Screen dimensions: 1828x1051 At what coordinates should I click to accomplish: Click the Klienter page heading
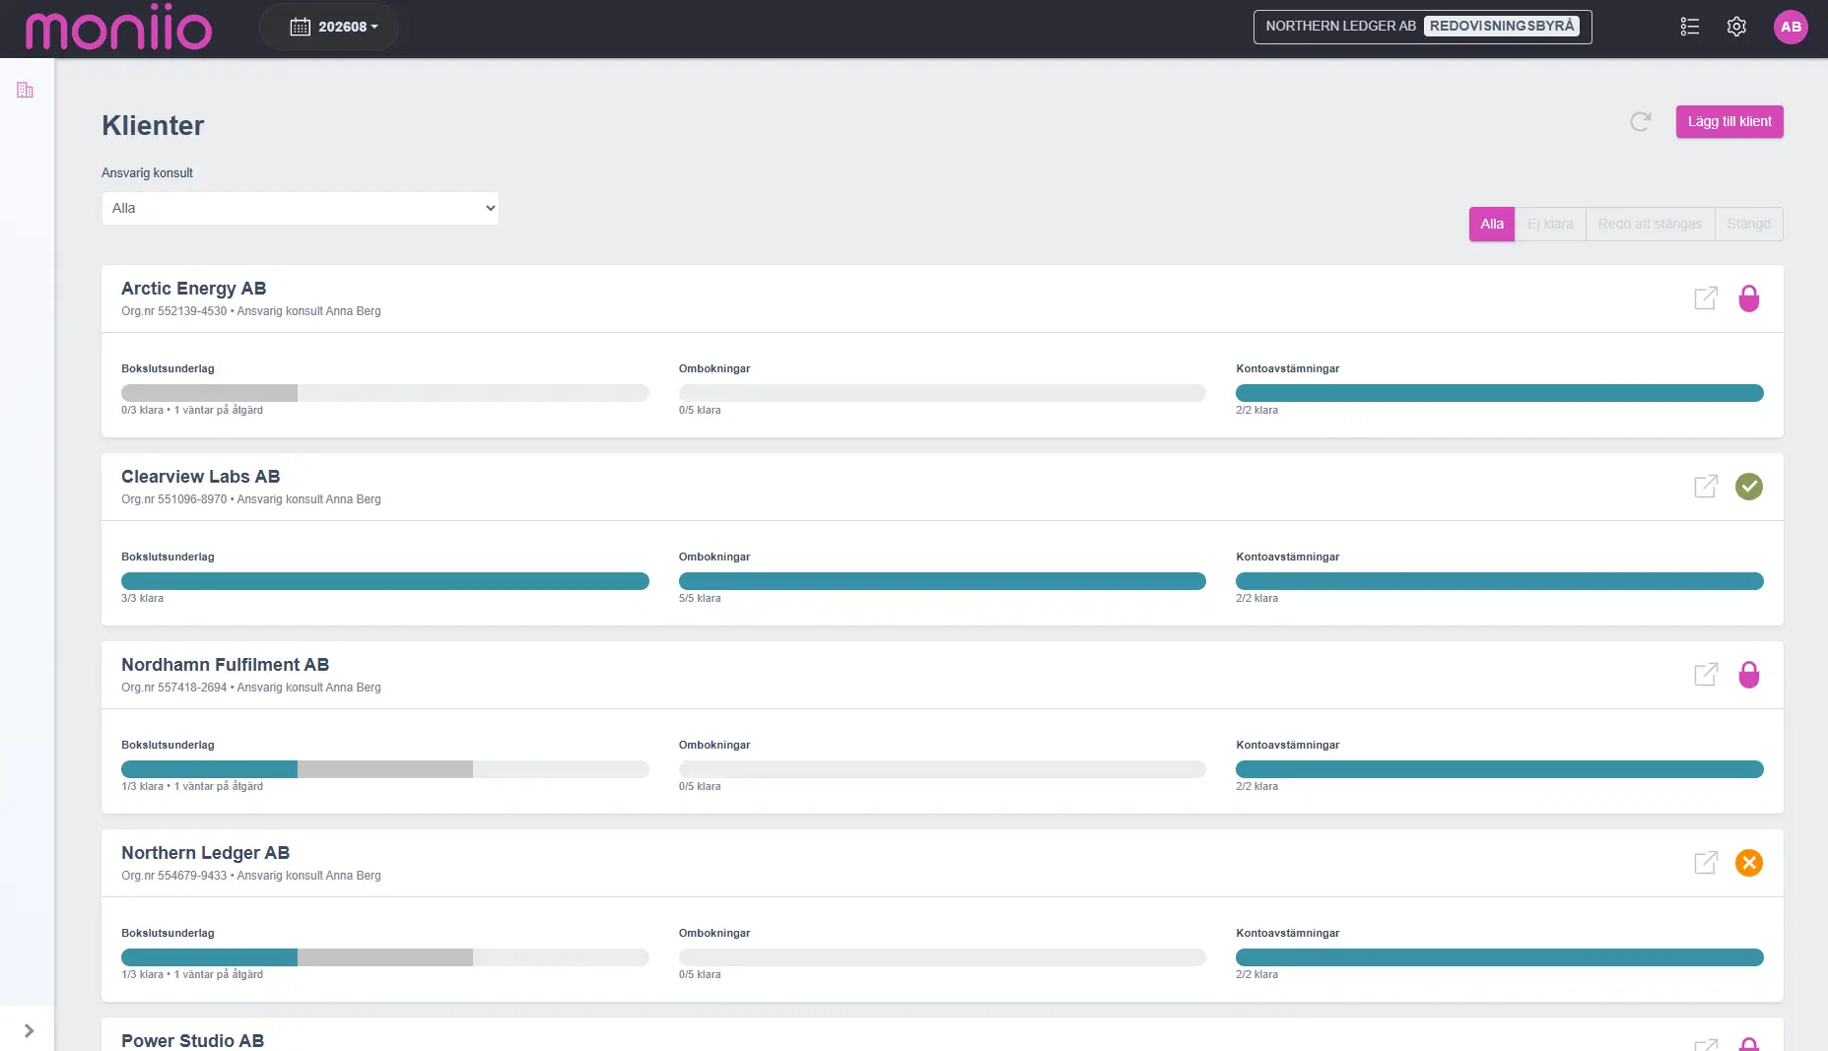pos(153,125)
